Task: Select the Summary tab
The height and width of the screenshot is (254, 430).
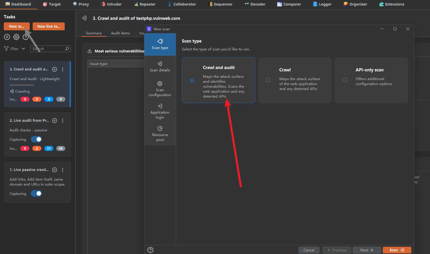Action: [x=94, y=33]
